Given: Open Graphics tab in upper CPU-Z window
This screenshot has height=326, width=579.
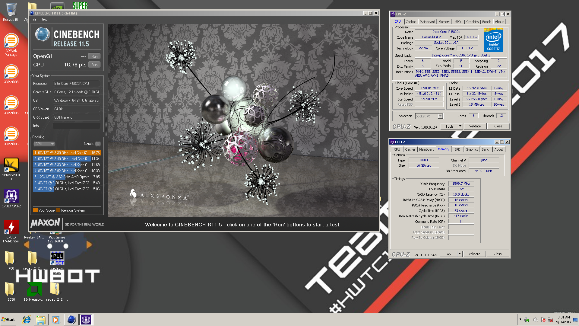Looking at the screenshot, I should [x=472, y=22].
